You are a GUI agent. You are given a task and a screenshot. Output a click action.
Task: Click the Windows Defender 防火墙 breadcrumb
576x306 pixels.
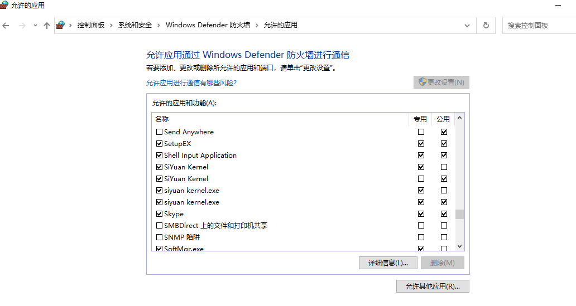(x=208, y=25)
